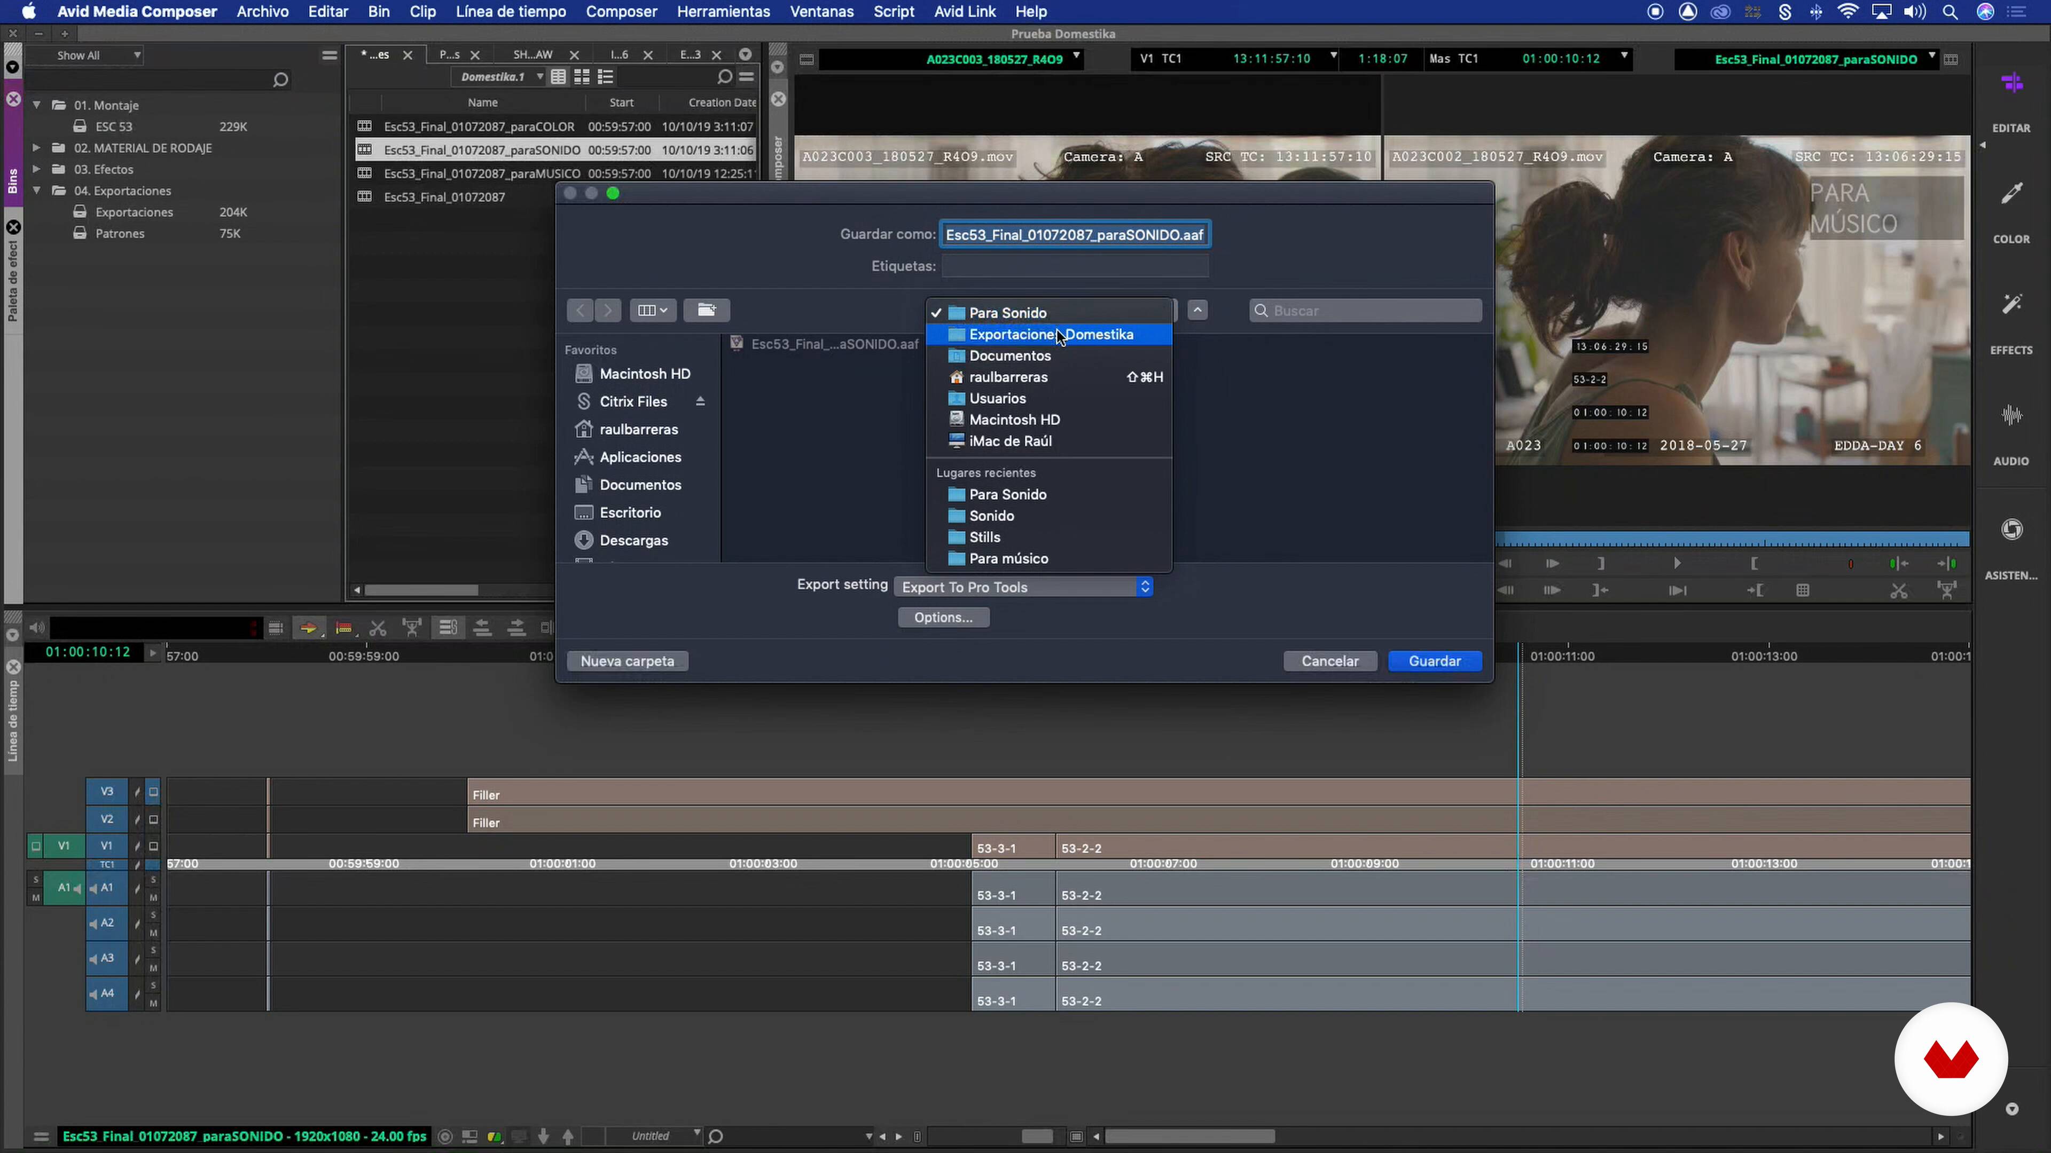Open the COLOR workspace icon
The height and width of the screenshot is (1153, 2051).
(2012, 193)
